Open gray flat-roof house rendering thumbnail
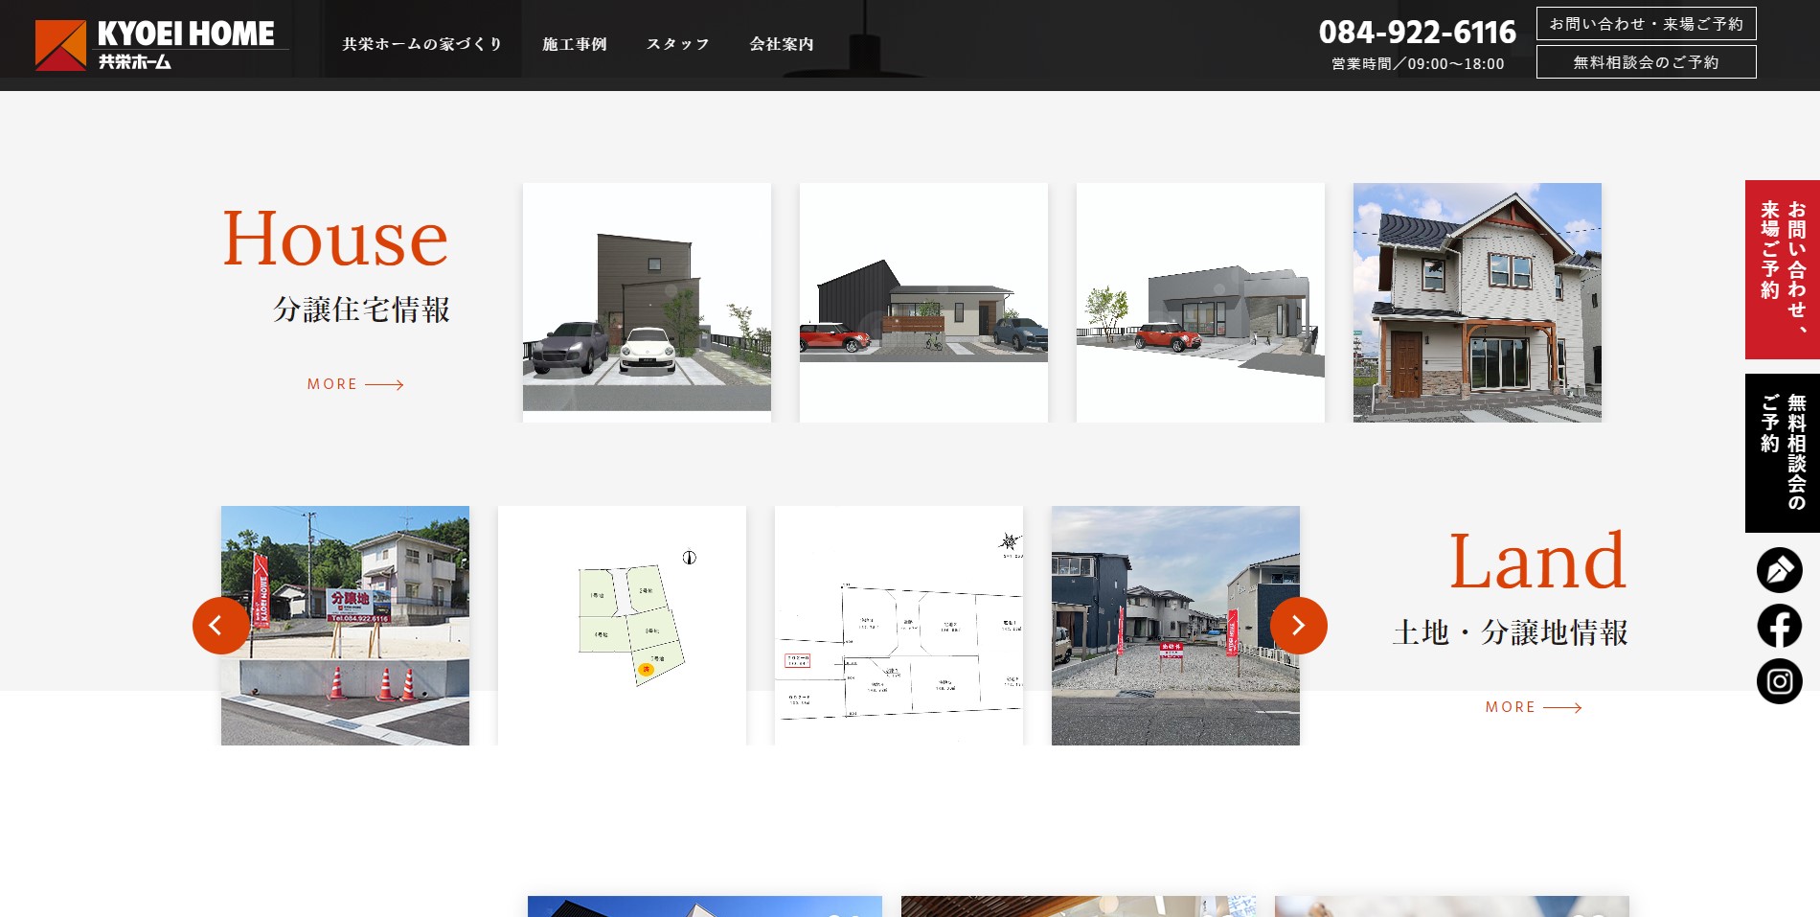 pyautogui.click(x=1200, y=303)
